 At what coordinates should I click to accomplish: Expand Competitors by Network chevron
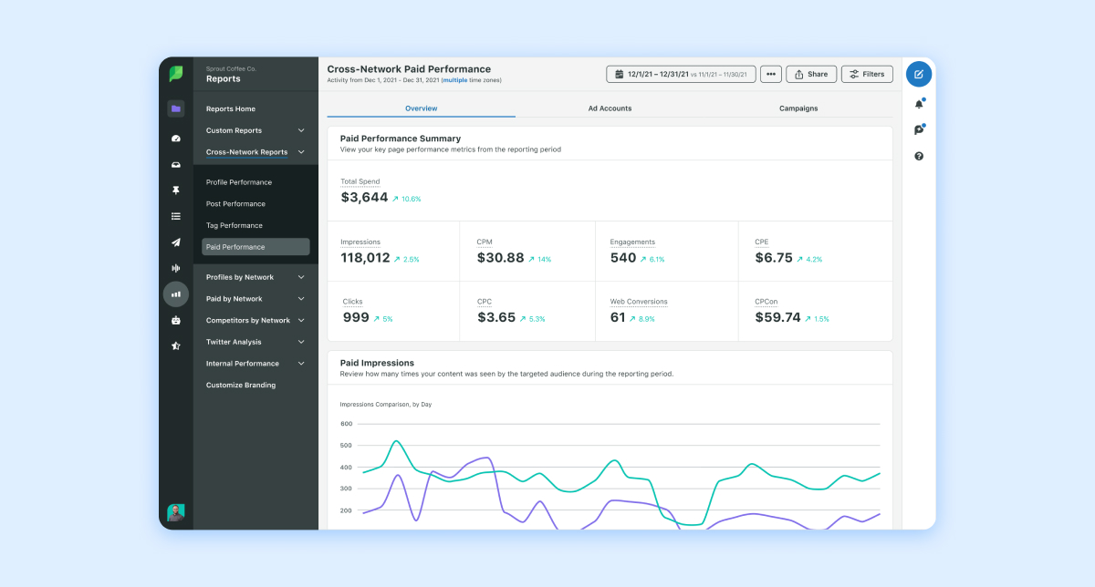click(301, 321)
